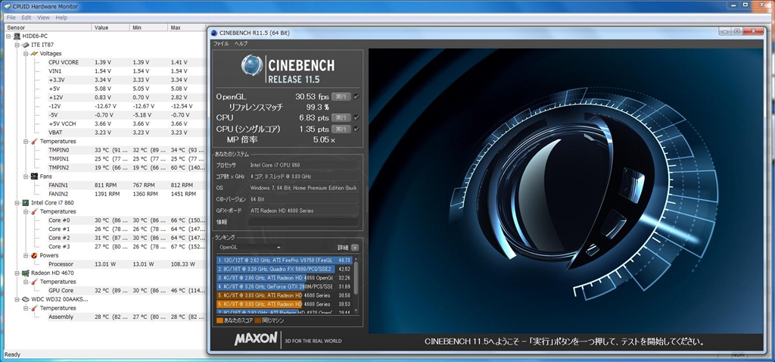Click the orange あなたのスコア legend swatch
The height and width of the screenshot is (362, 775).
coord(219,320)
